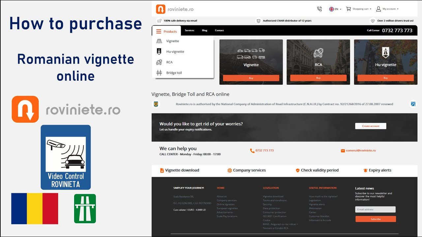Open the Security footer link

(267, 204)
